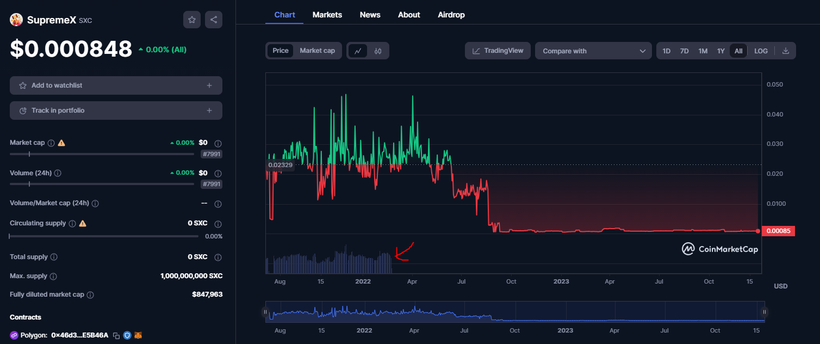Screen dimensions: 820x344
Task: Click 1,000,000,000 SXC max supply value
Action: pos(191,276)
